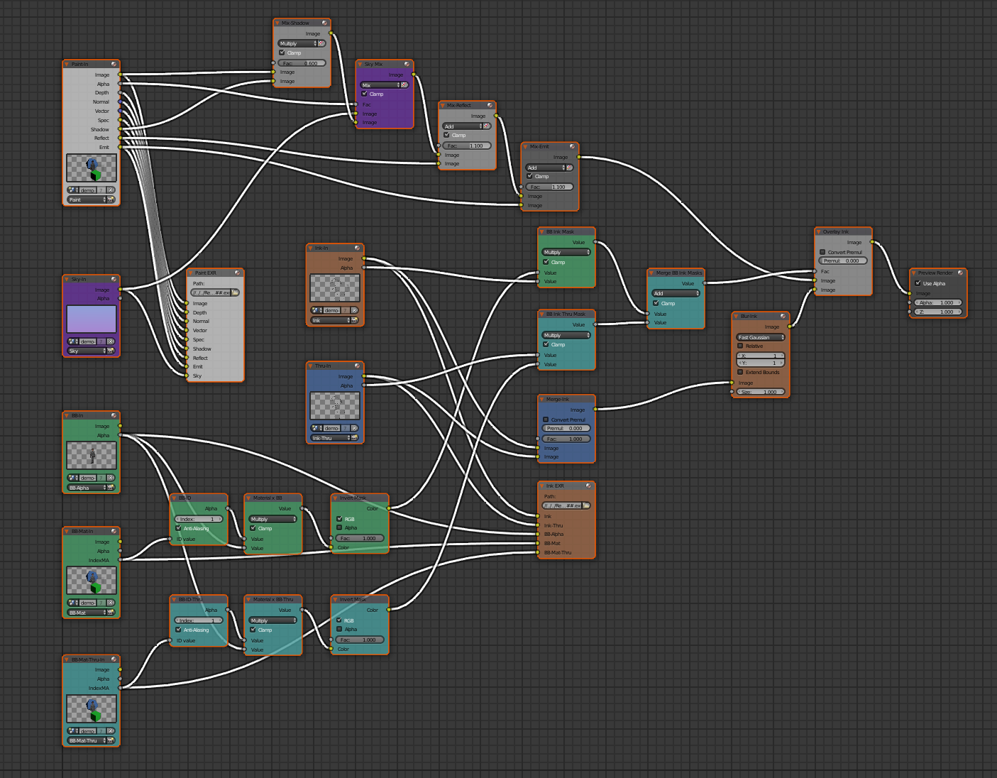Unlink the image datablock on Ink-In node
This screenshot has width=997, height=778.
point(354,310)
